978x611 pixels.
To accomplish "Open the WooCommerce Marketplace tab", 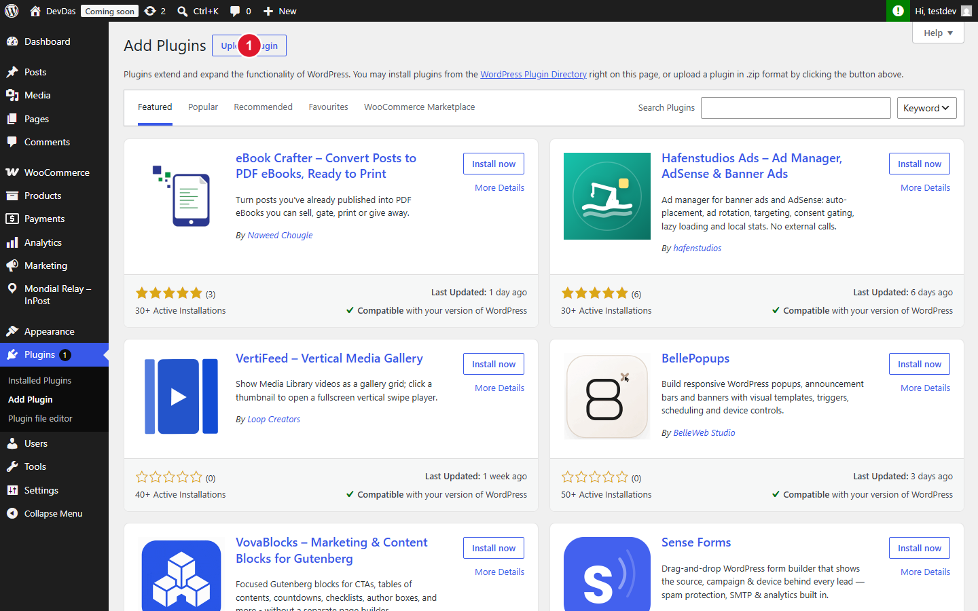I will tap(419, 107).
